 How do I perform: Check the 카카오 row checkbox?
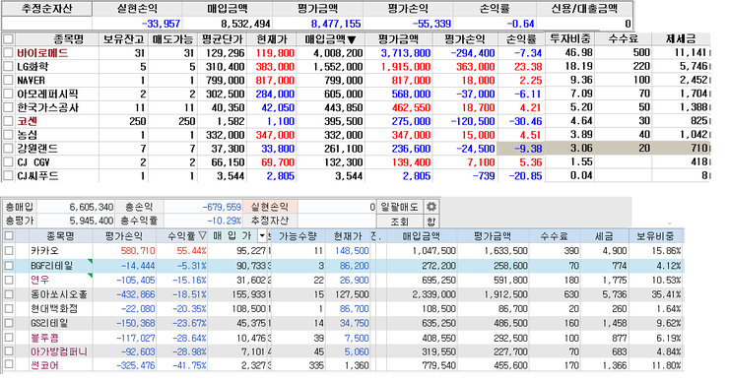(9, 251)
